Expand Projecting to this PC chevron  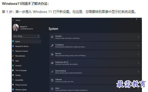point(139,63)
